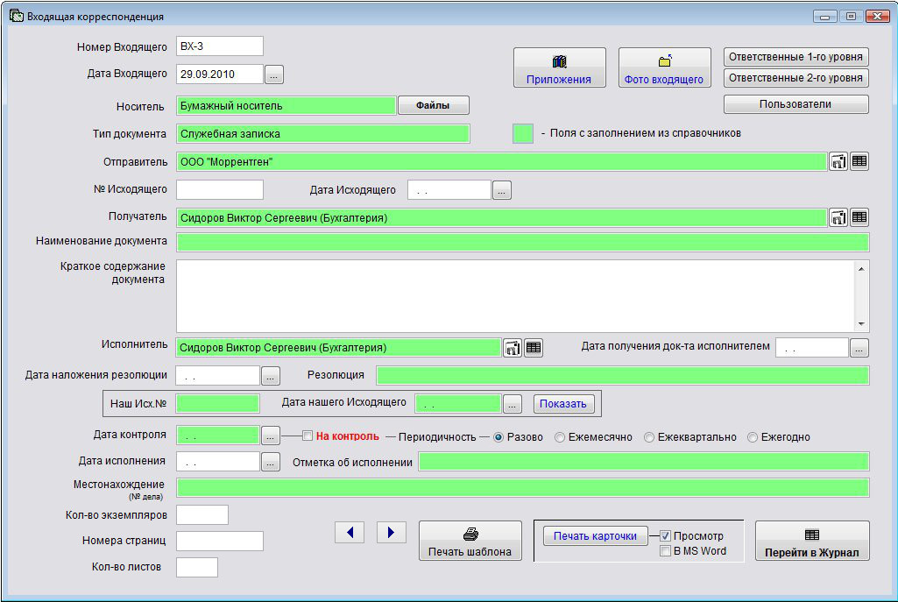This screenshot has width=898, height=602.
Task: Open directory icon next to Получатель field
Action: (838, 217)
